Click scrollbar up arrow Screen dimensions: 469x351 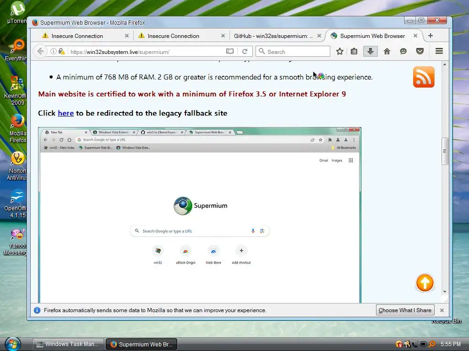[445, 64]
